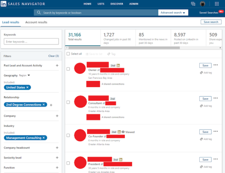Add another Relationship filter with plus icon
The image size is (225, 173).
[x=51, y=105]
